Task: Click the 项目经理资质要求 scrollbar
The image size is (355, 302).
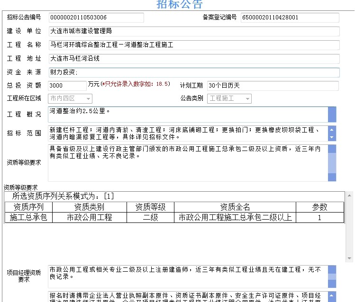Action: (x=332, y=276)
